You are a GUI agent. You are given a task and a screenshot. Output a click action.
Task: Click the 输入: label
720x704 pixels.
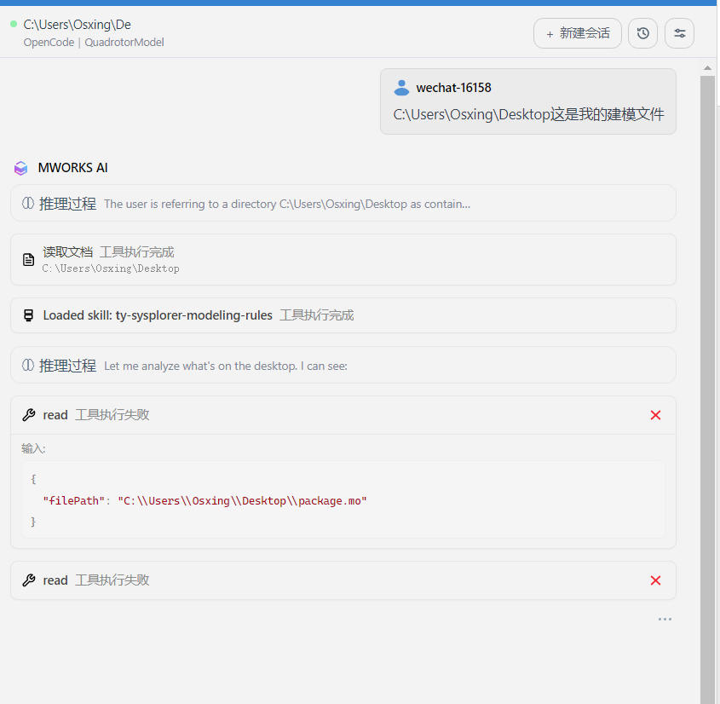click(33, 448)
